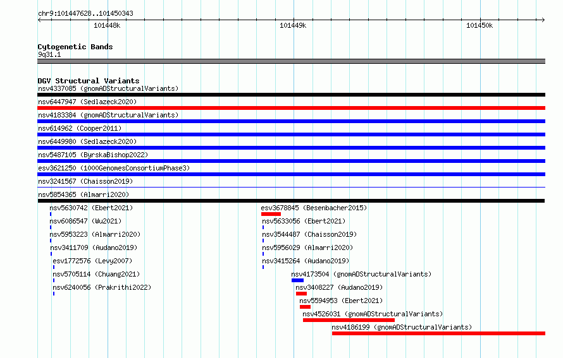Screen dimensions: 563x358
Task: Open nsv6449980 (Sedlazeck2020) variant label
Action: [87, 141]
